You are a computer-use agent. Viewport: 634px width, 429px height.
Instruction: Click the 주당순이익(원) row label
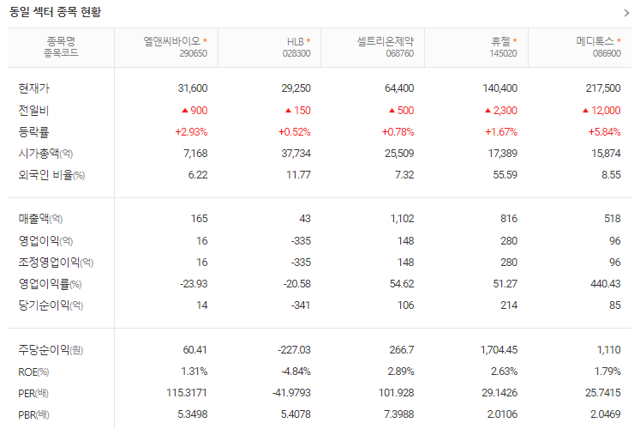pyautogui.click(x=51, y=349)
